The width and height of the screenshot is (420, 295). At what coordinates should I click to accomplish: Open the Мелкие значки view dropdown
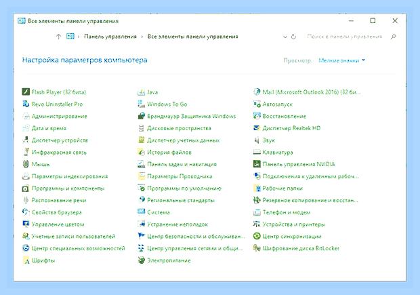click(x=341, y=60)
